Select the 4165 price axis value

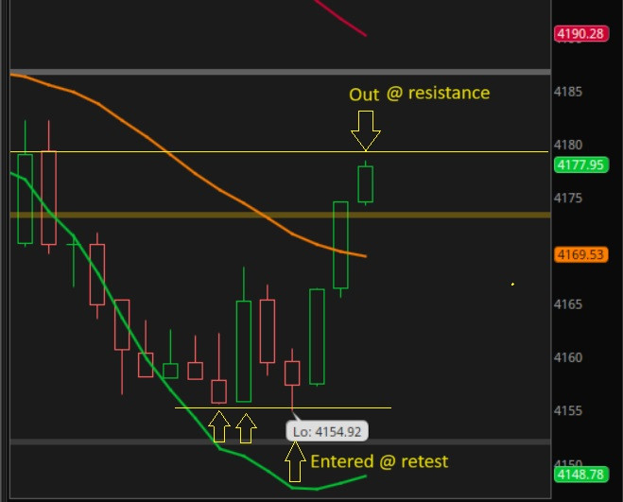[568, 304]
